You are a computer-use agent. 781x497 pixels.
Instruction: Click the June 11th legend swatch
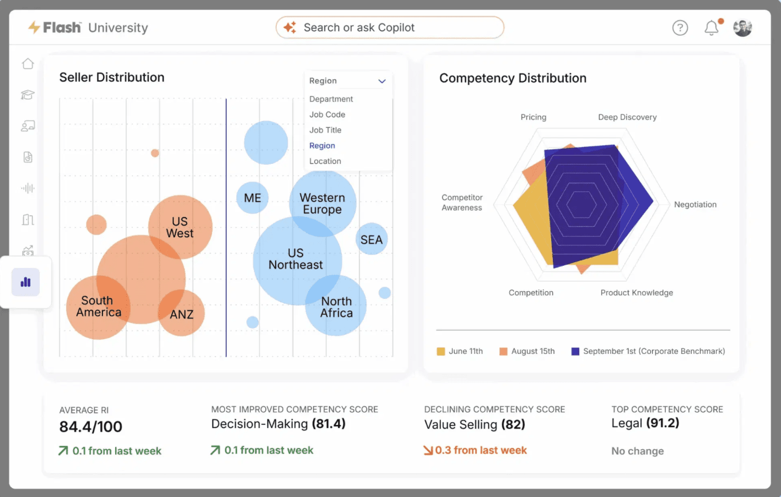(441, 351)
